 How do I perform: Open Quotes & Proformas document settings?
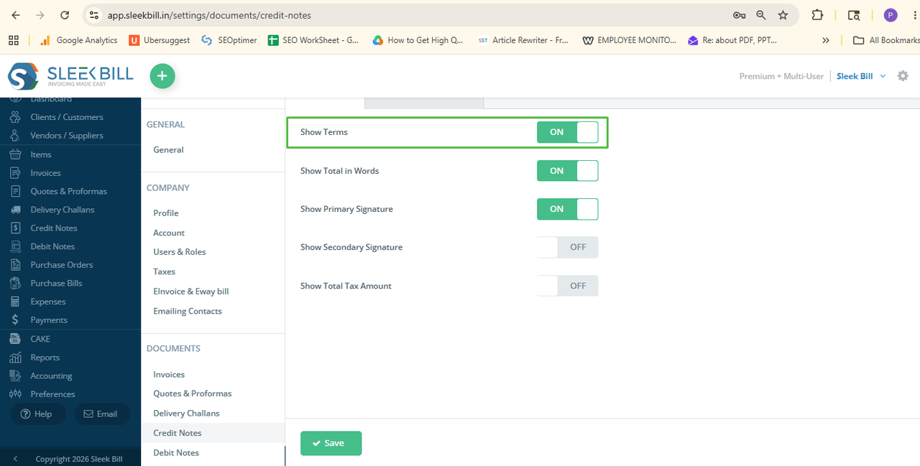coord(193,393)
